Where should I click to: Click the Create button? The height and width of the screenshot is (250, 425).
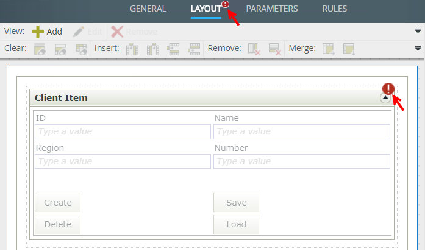pyautogui.click(x=58, y=203)
